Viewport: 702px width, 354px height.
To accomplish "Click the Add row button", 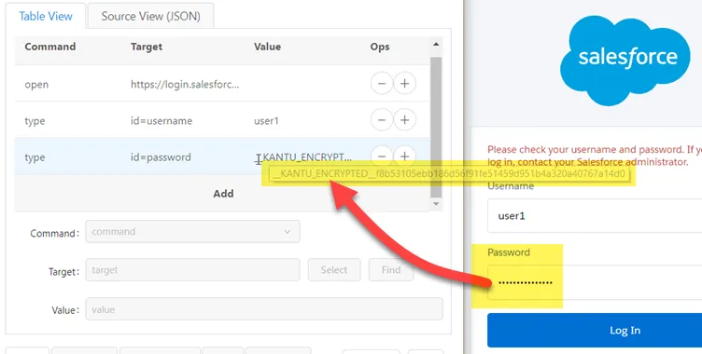I will pyautogui.click(x=222, y=193).
